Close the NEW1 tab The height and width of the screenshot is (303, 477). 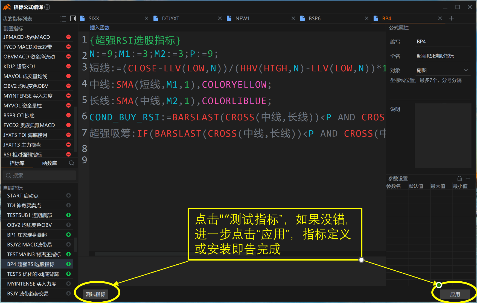[293, 18]
